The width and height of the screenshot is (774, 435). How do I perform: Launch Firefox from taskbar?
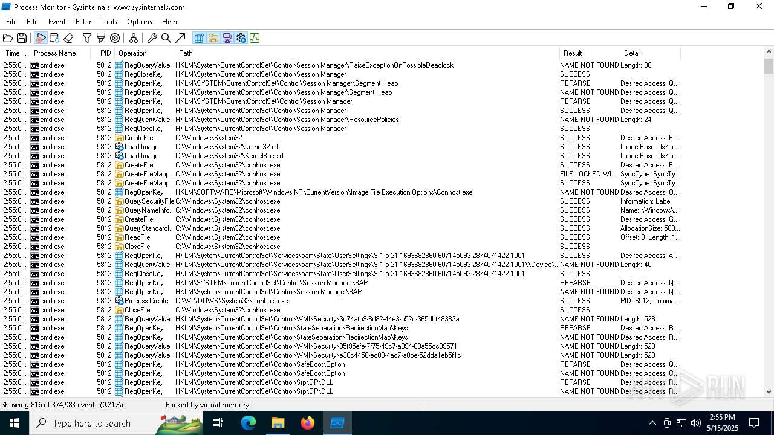pos(308,423)
